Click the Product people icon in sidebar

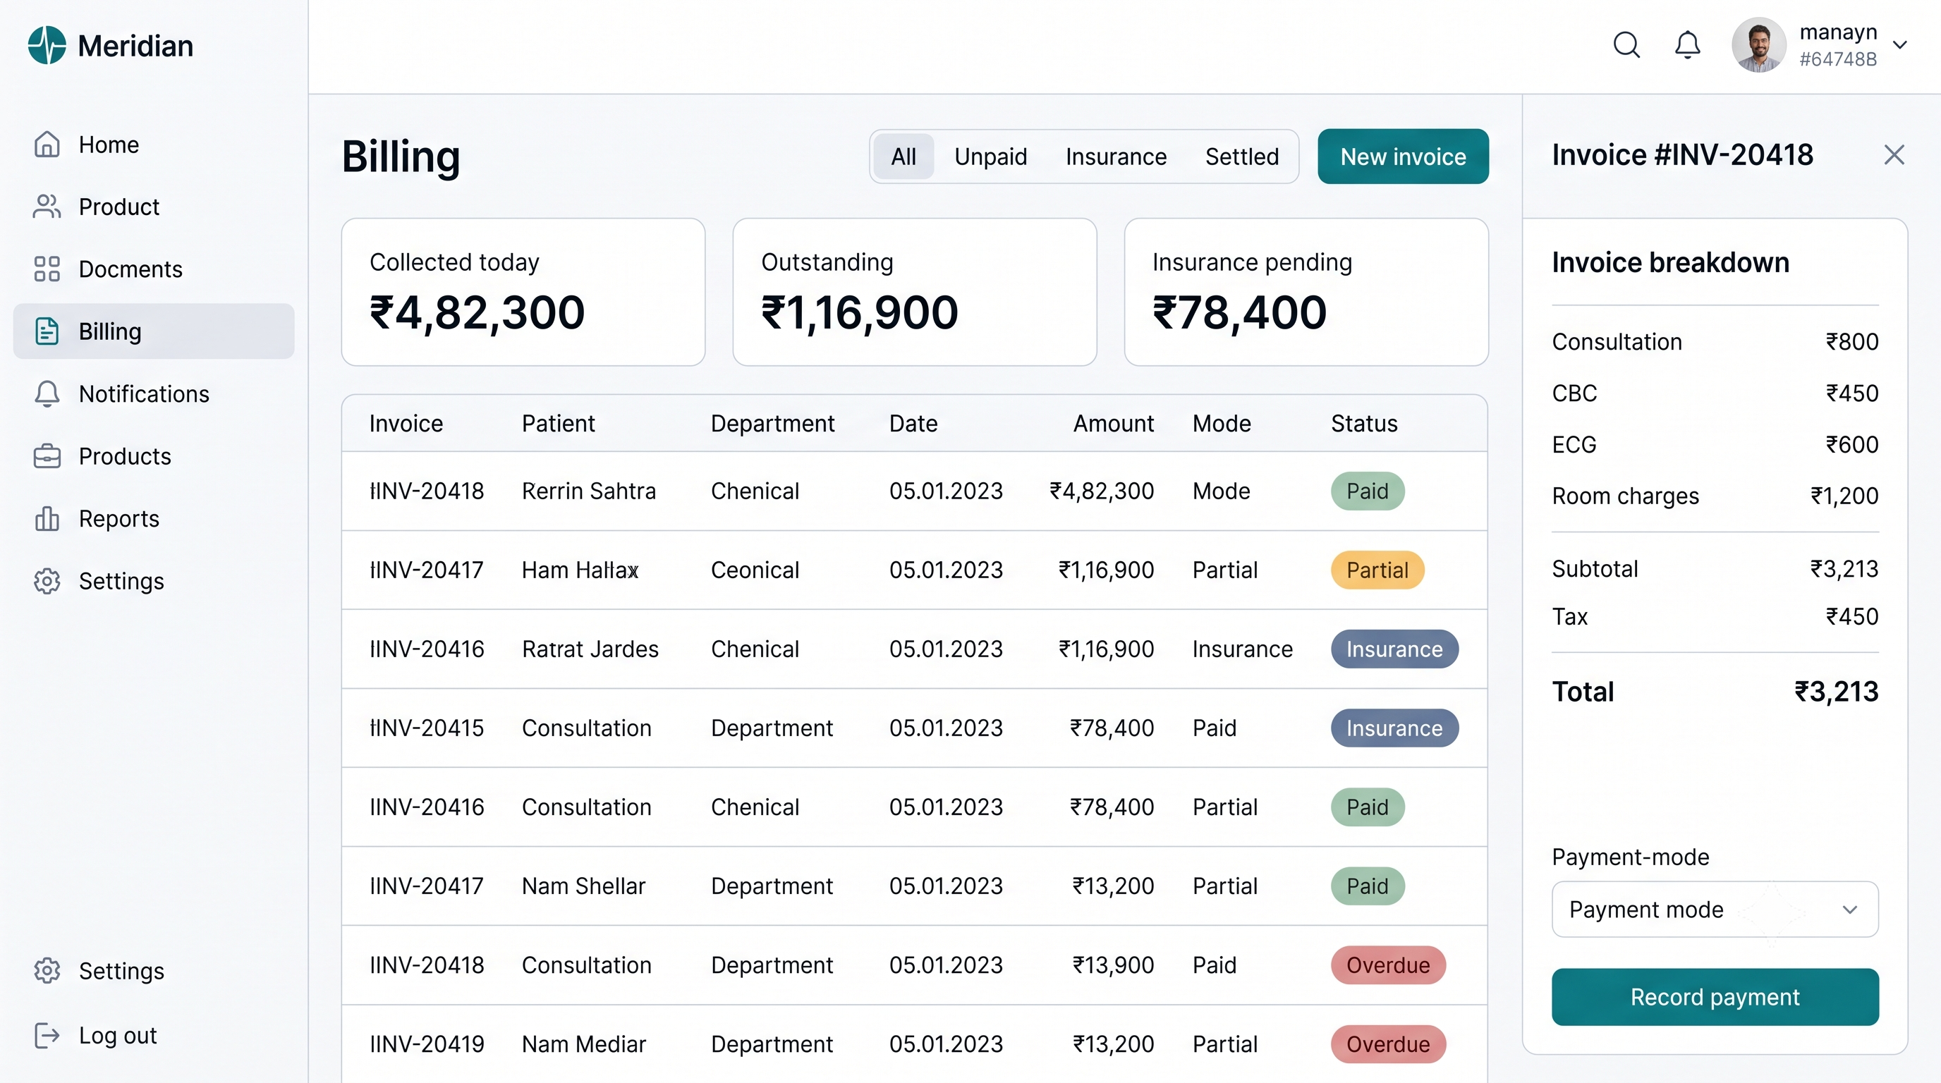pos(47,207)
